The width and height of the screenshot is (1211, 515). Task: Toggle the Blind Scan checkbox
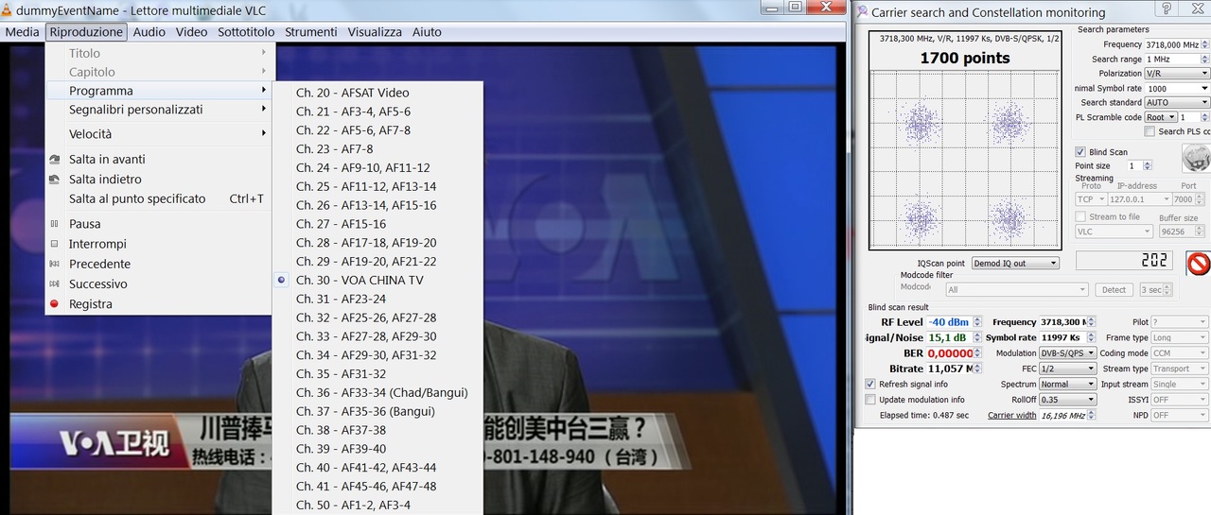click(1080, 152)
